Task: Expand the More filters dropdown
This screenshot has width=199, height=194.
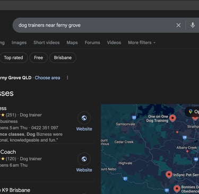Action: 142,42
